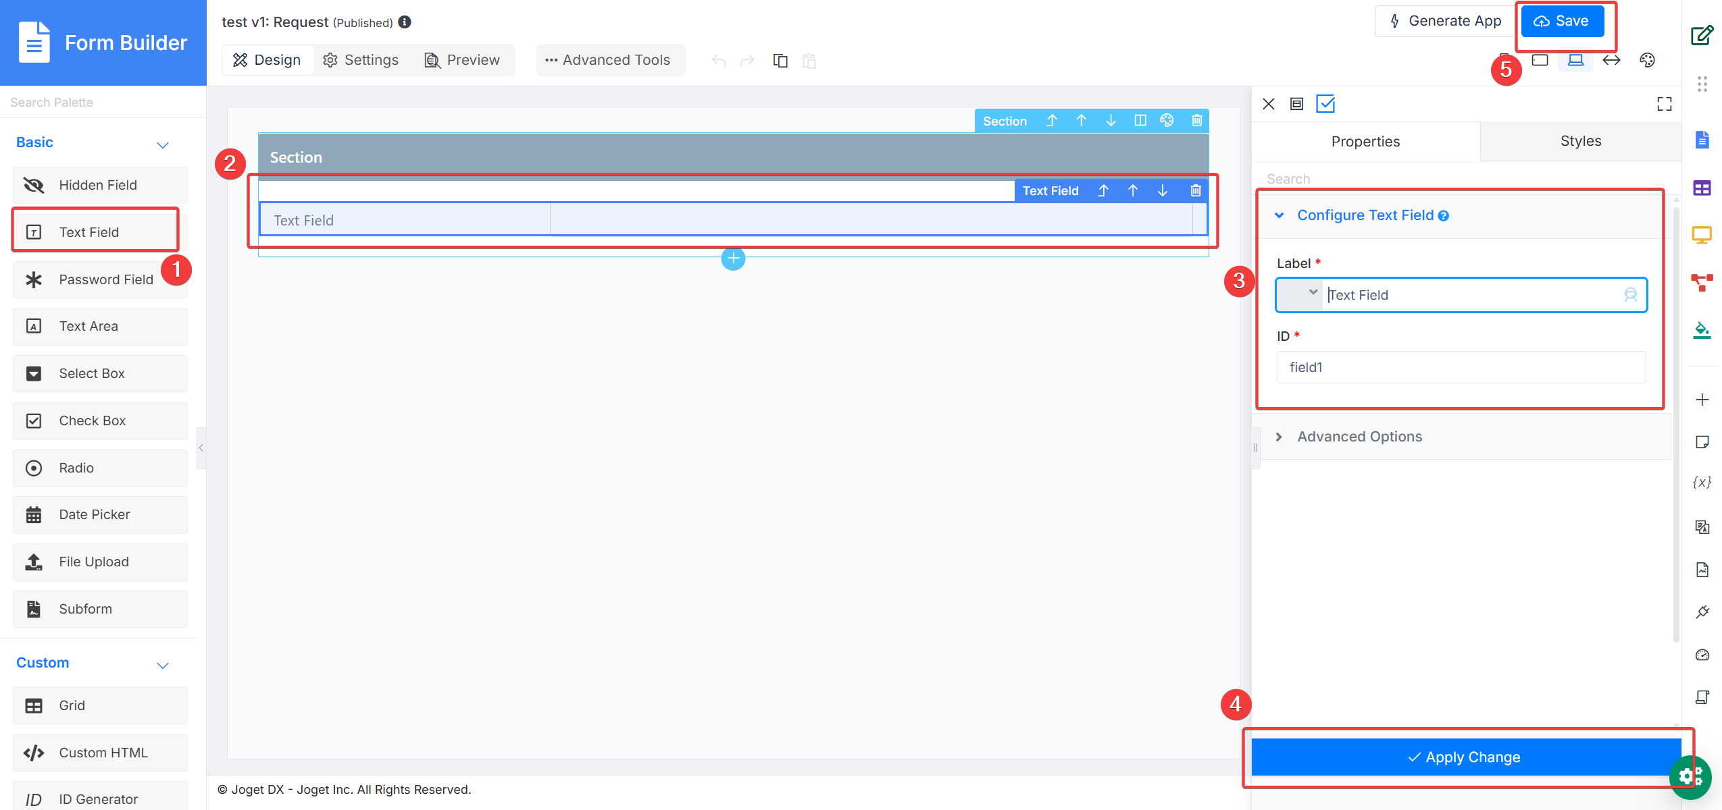
Task: Click the Section columns layout icon
Action: (x=1140, y=121)
